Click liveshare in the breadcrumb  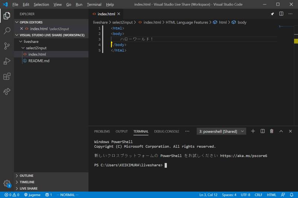pos(100,22)
